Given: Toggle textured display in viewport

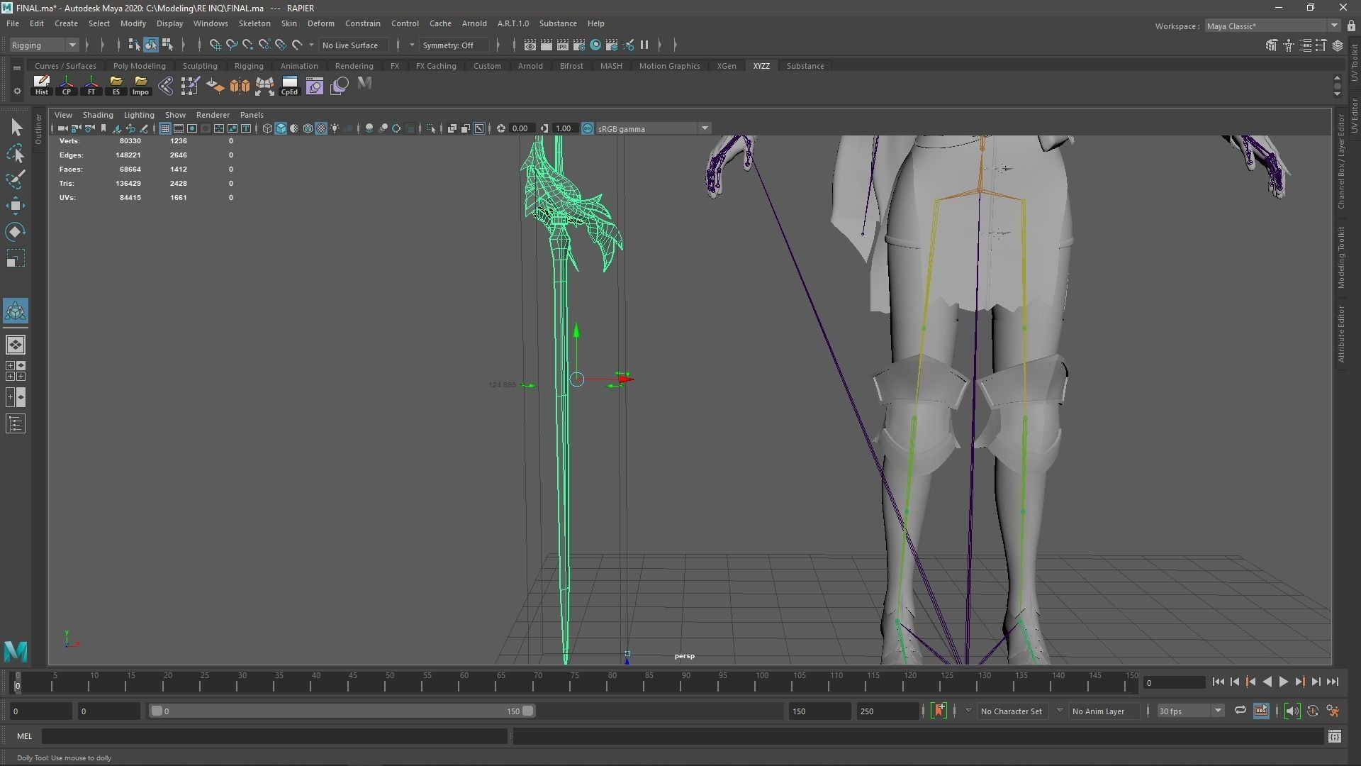Looking at the screenshot, I should coord(321,128).
